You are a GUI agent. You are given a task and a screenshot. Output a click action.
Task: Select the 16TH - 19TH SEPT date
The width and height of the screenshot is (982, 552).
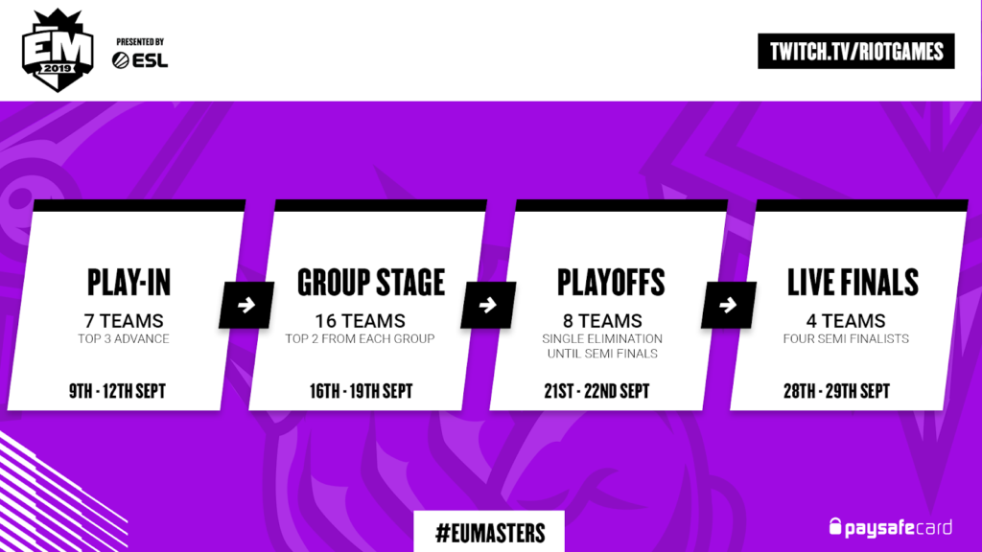click(x=361, y=391)
